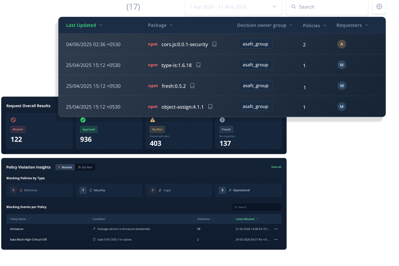Click the bala-Block-High-Critical-CVE policy name

28,239
